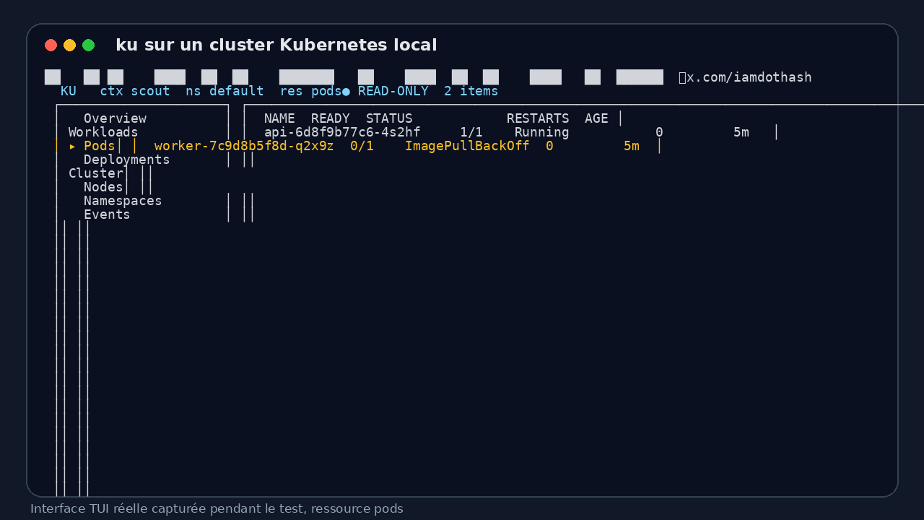924x520 pixels.
Task: Open Deployments in the sidebar
Action: (126, 160)
